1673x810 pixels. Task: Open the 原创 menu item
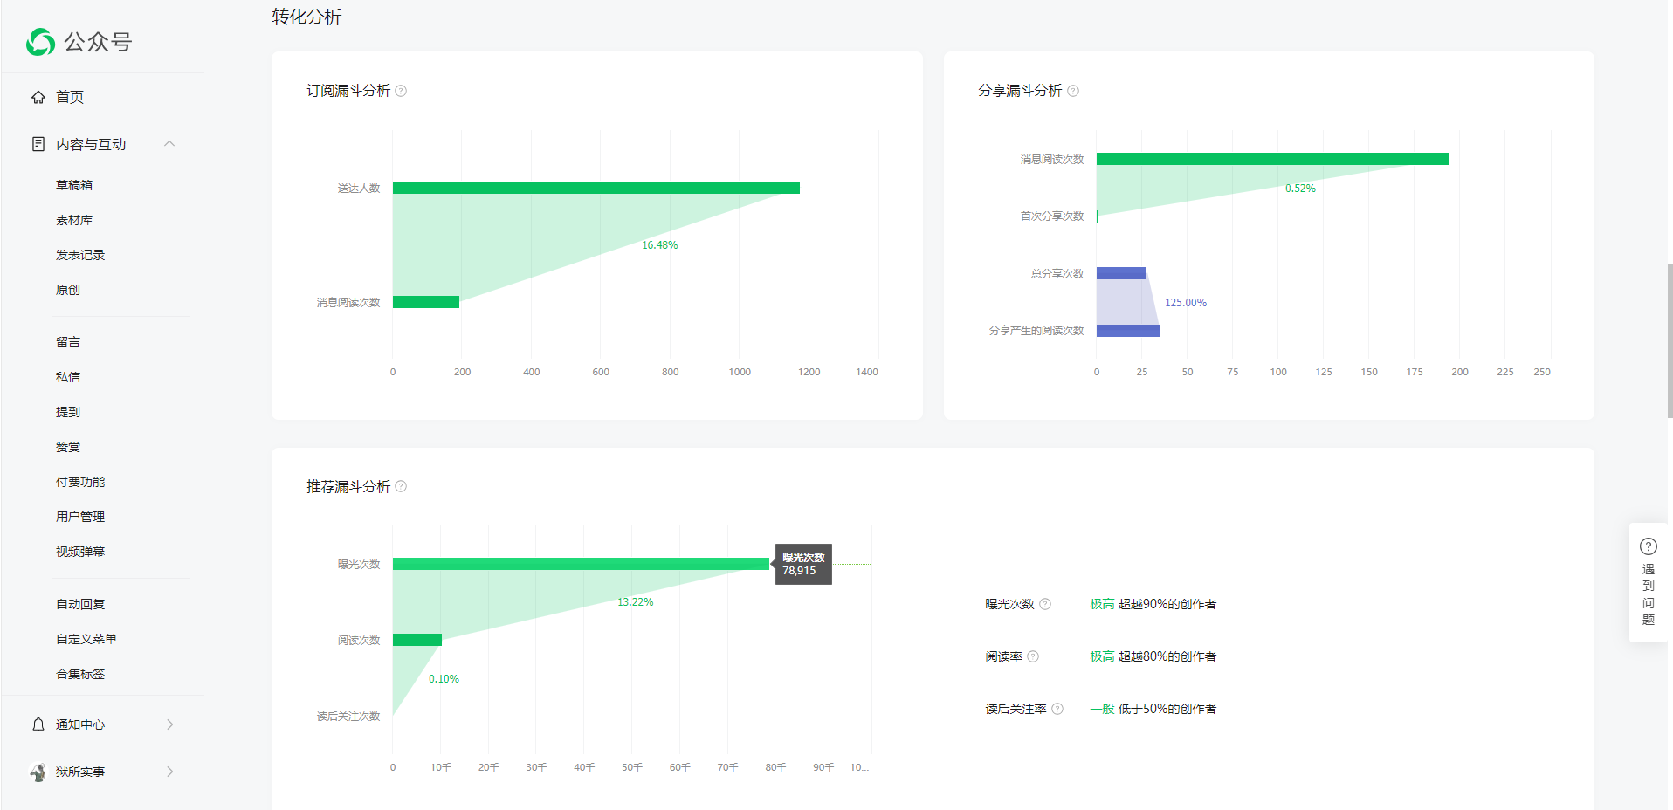click(x=68, y=290)
